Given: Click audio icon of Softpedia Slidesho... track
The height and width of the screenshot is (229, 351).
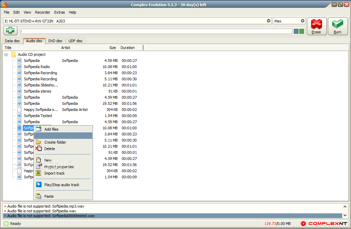Looking at the screenshot, I should click(x=20, y=85).
